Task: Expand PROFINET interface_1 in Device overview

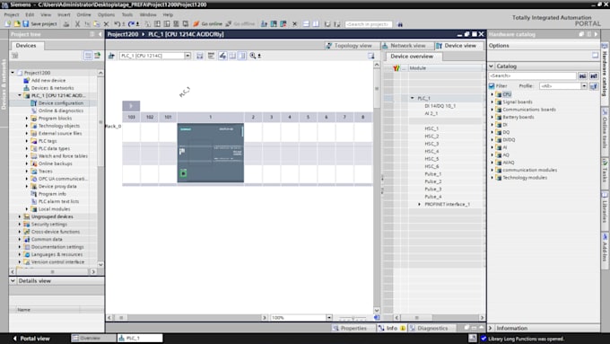Action: 420,204
